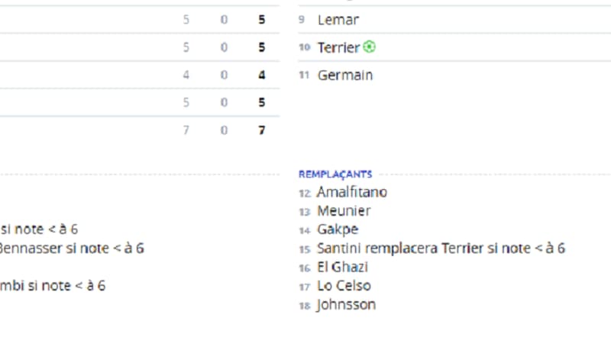This screenshot has height=343, width=611.
Task: Click the Bennasser si note < à 6 rule
Action: pos(71,248)
